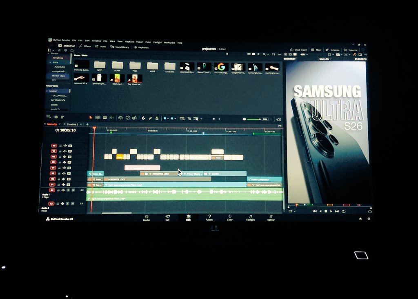Switch to the Deliver page tab
Viewport: 418px width, 299px height.
coord(271,218)
